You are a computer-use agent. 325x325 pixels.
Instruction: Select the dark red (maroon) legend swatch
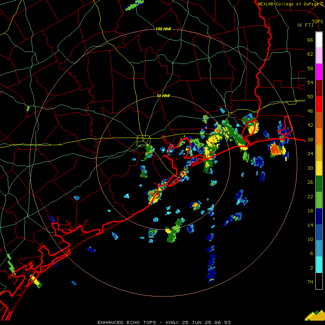(x=319, y=88)
